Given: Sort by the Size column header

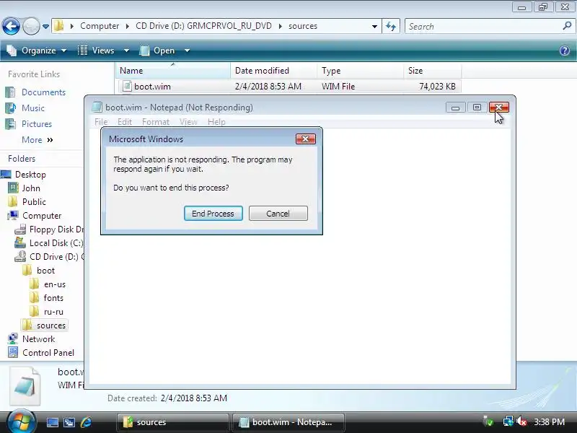Looking at the screenshot, I should [432, 71].
